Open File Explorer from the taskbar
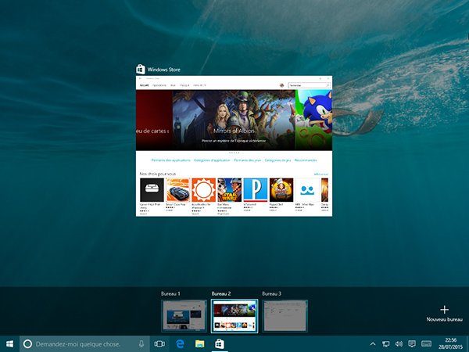469x352 pixels. pyautogui.click(x=200, y=343)
